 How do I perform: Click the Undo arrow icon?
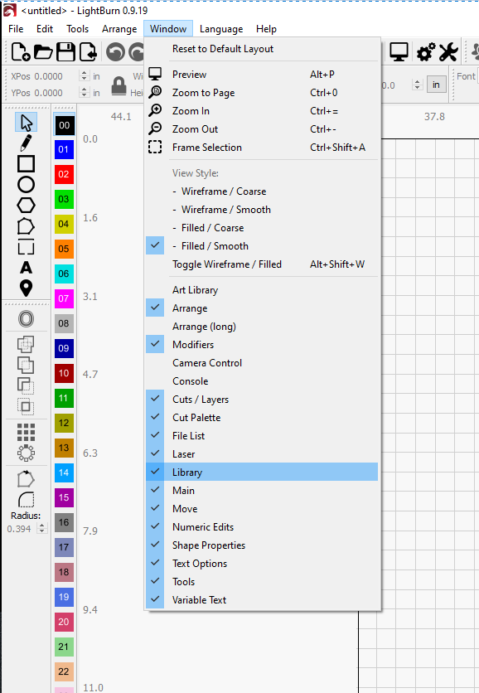(x=116, y=52)
